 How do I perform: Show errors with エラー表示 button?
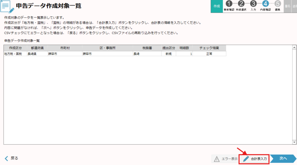[x=225, y=159]
